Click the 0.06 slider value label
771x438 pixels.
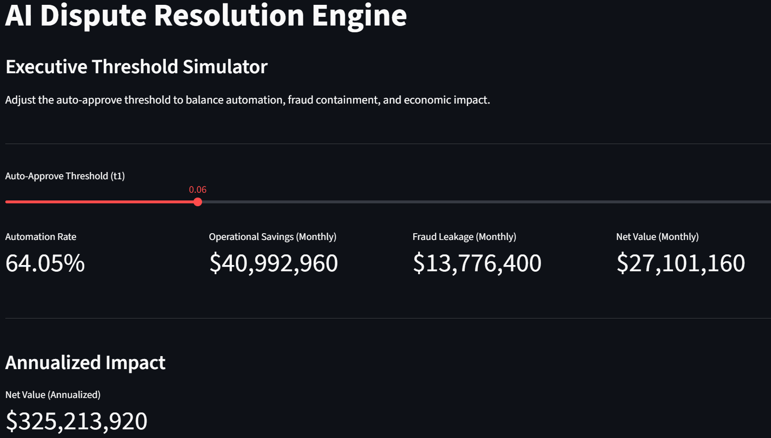pyautogui.click(x=198, y=190)
